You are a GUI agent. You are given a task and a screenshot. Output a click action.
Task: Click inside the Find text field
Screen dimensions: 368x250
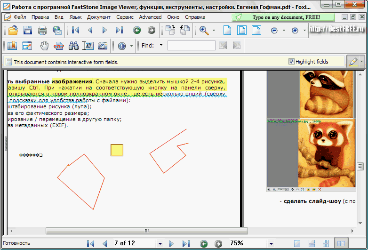191,46
